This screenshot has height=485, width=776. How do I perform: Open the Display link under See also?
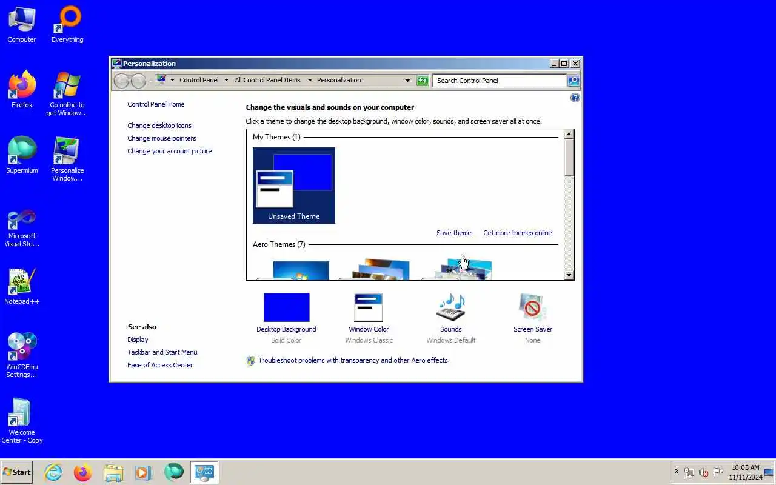(138, 339)
